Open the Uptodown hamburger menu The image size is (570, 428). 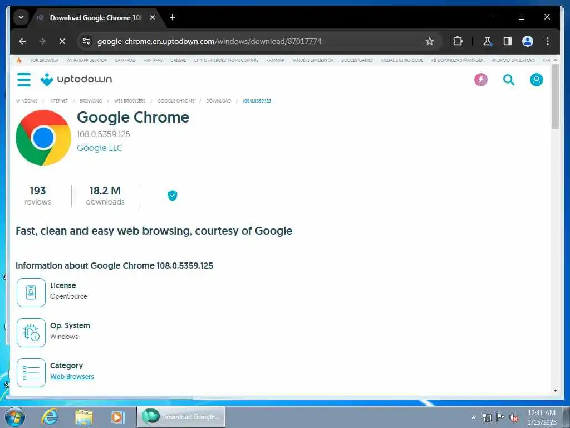click(x=24, y=79)
